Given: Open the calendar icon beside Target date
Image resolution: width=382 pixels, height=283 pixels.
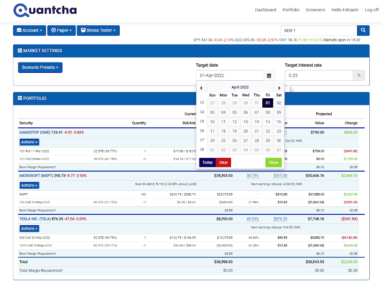Looking at the screenshot, I should pyautogui.click(x=269, y=76).
